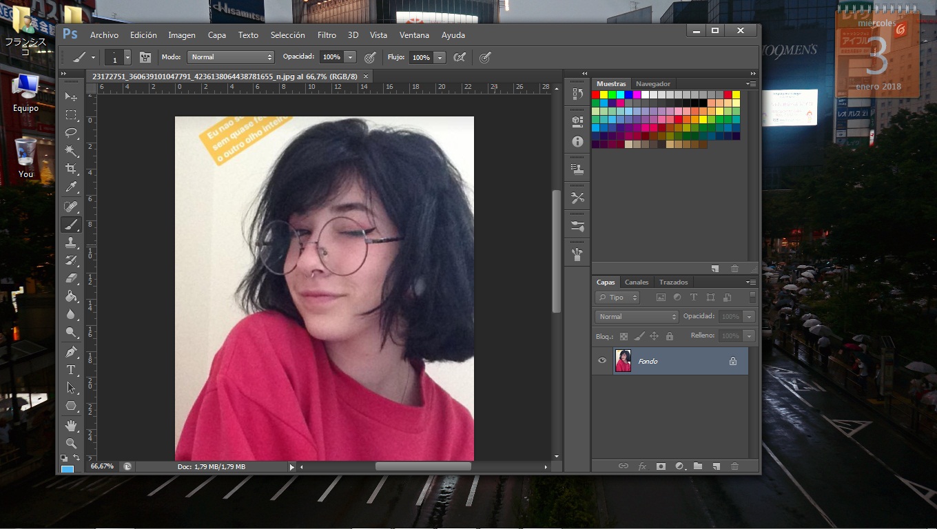The width and height of the screenshot is (937, 529).
Task: Select the Spot Healing Brush tool
Action: pos(71,206)
